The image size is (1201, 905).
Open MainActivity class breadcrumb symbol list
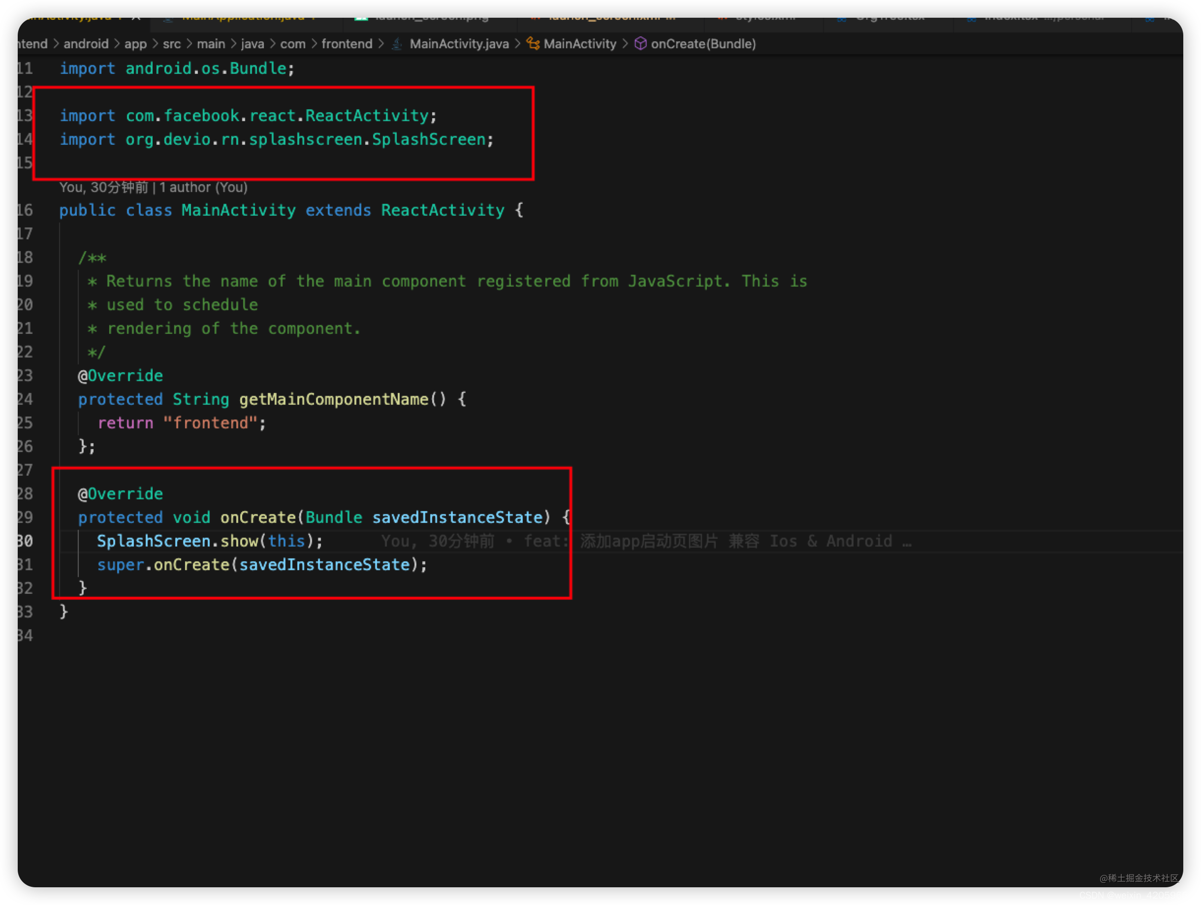click(580, 44)
